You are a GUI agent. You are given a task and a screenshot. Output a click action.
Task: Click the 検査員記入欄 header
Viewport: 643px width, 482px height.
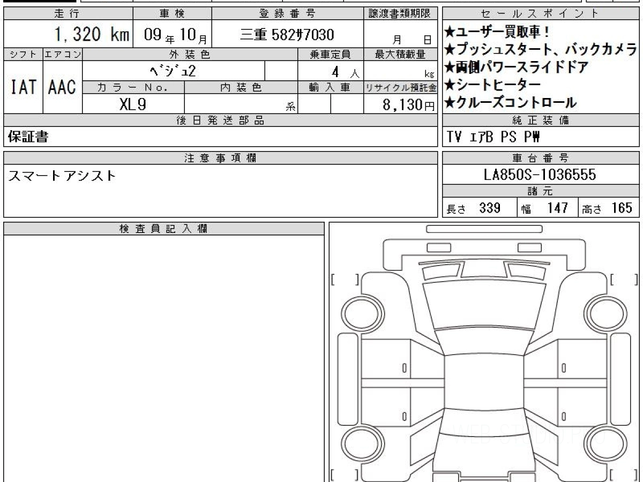163,229
